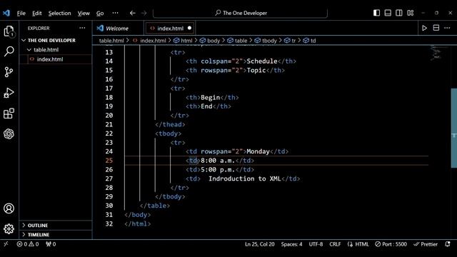The height and width of the screenshot is (257, 457).
Task: Open the Accounts icon in activity bar
Action: (x=9, y=208)
